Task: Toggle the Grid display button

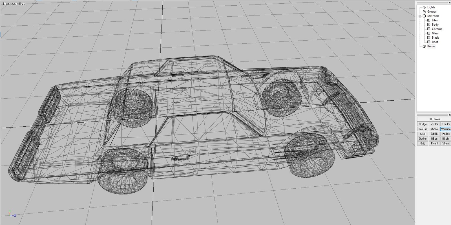Action: point(423,143)
